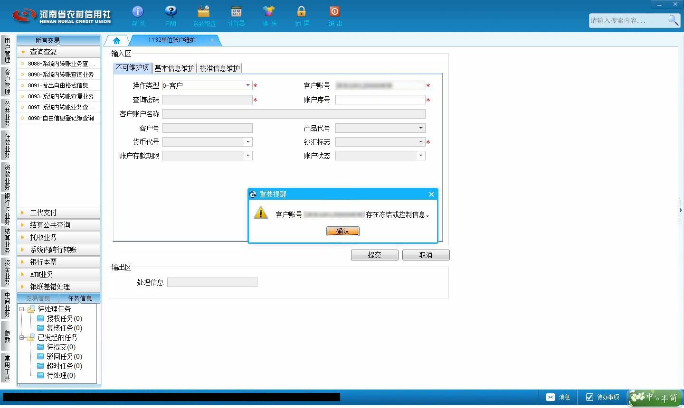Go to the home tab icon
Screen dimensions: 684x408
click(116, 41)
